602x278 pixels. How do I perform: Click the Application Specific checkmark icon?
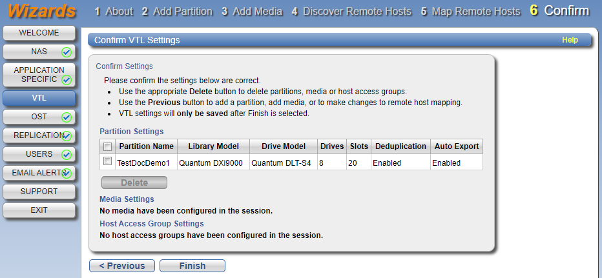pos(67,80)
